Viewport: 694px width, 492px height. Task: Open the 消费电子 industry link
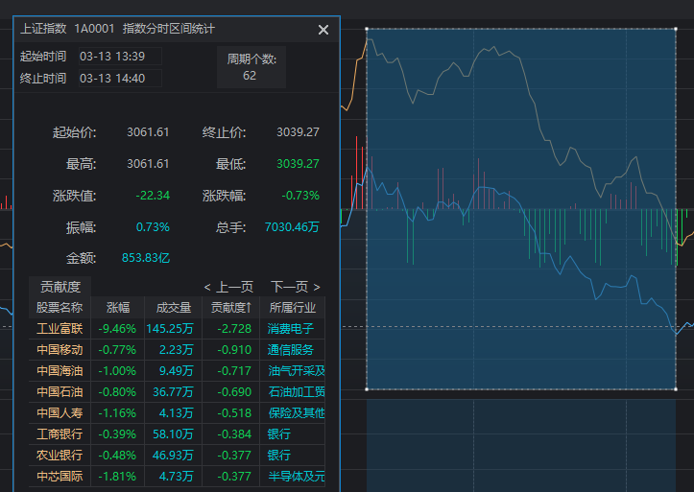coord(291,329)
